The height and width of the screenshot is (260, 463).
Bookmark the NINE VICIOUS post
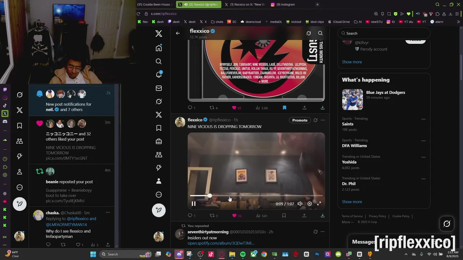point(284,216)
